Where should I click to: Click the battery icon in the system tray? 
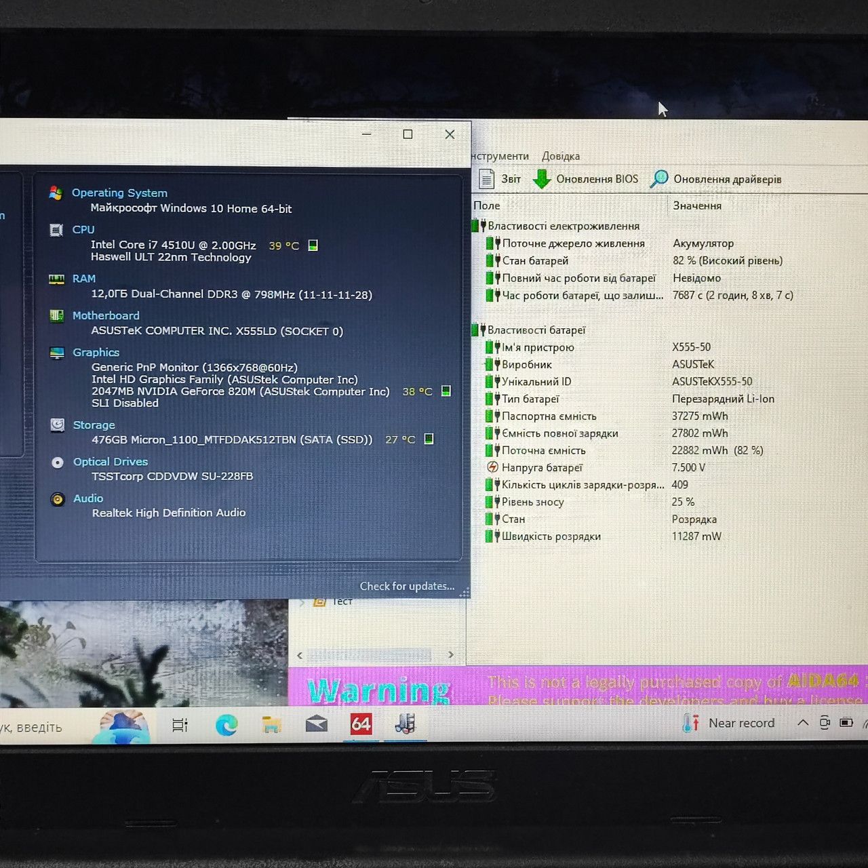846,723
